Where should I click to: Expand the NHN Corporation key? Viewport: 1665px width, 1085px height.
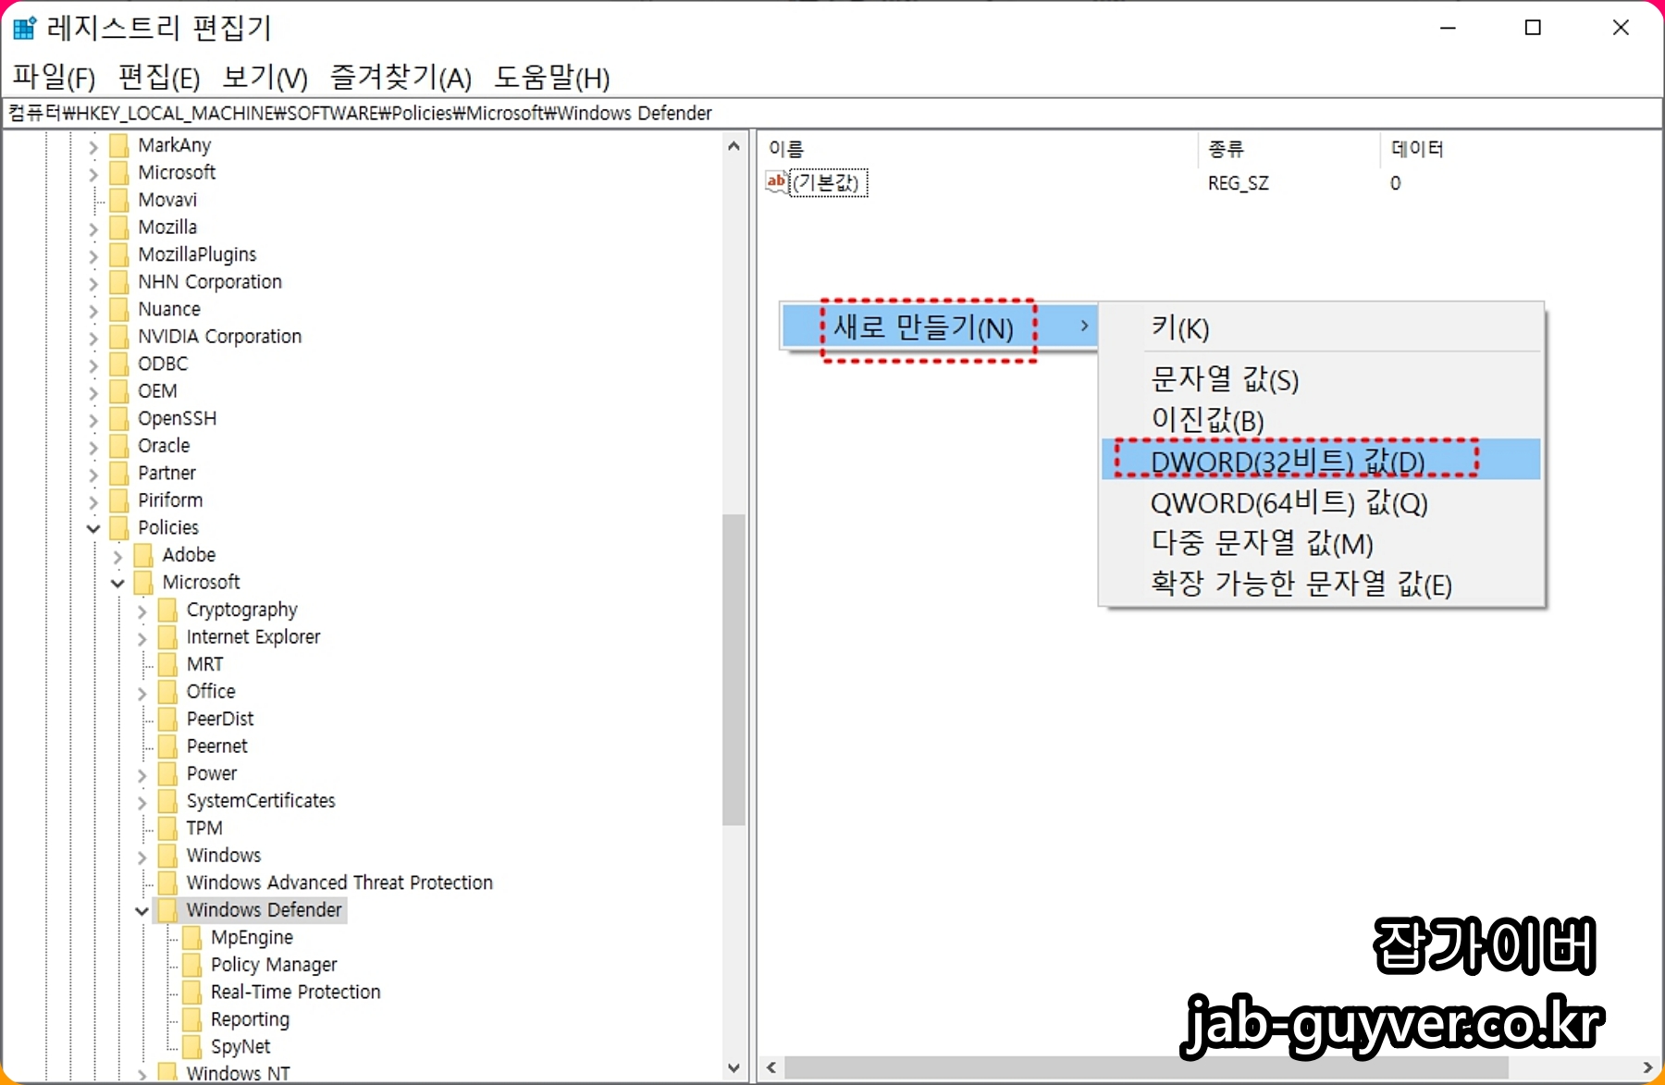click(x=93, y=282)
